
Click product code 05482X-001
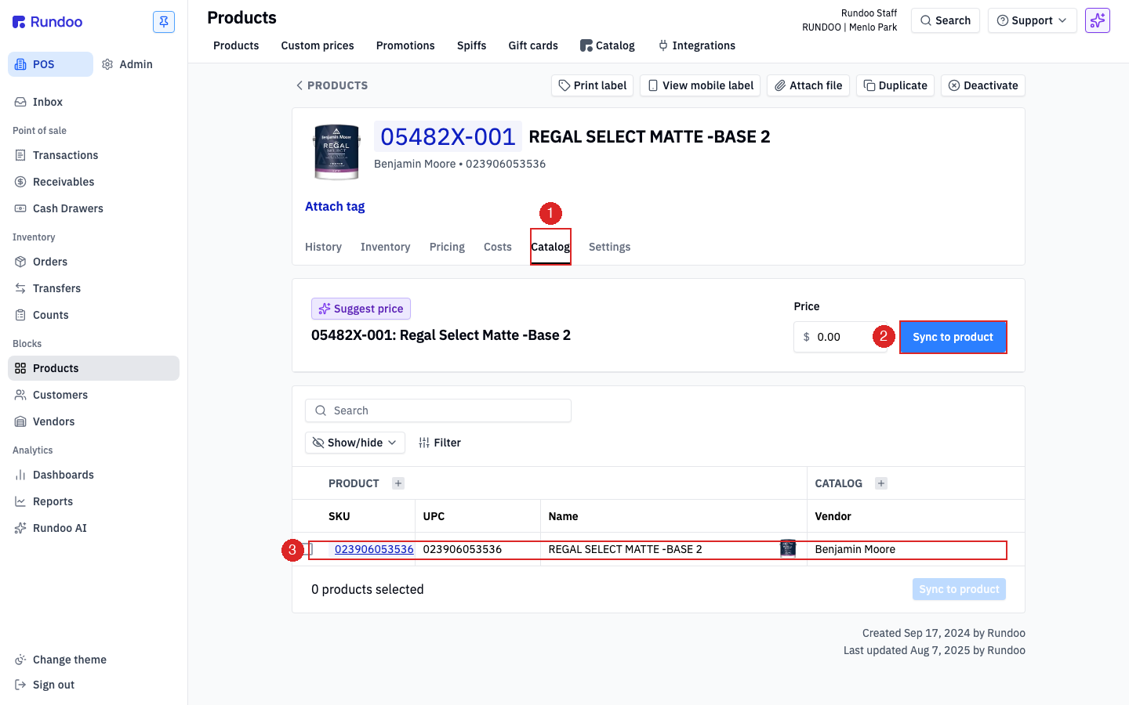pos(448,137)
